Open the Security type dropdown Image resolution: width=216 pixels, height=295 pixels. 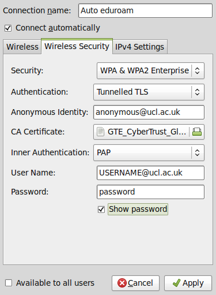150,70
